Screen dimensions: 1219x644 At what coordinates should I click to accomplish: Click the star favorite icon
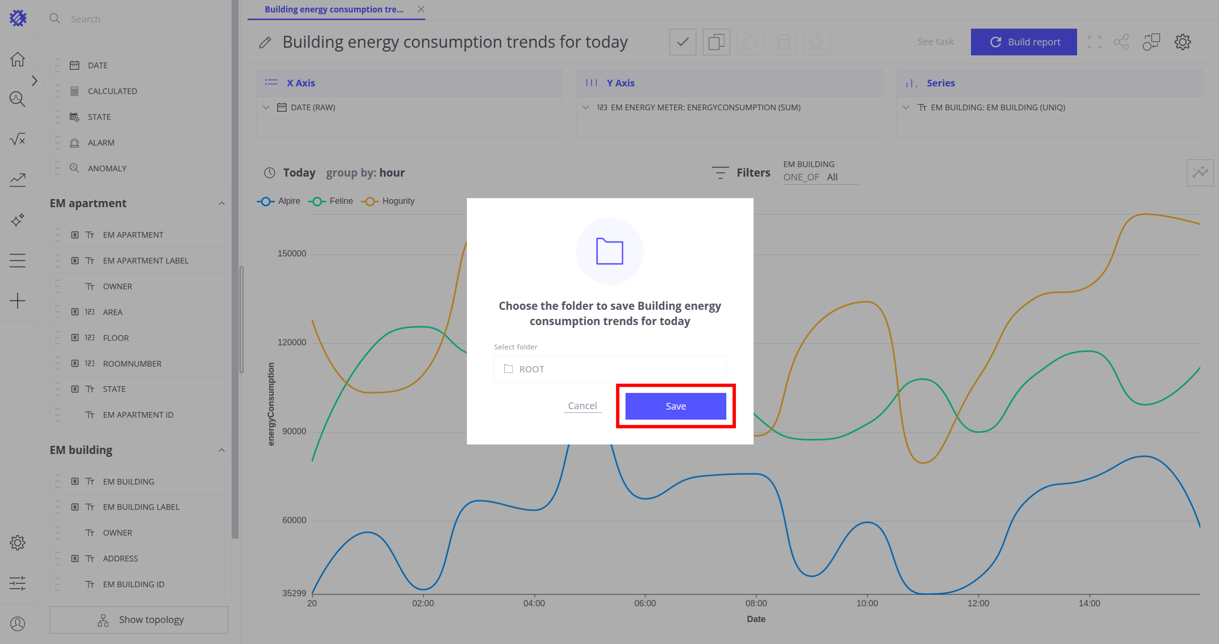817,42
